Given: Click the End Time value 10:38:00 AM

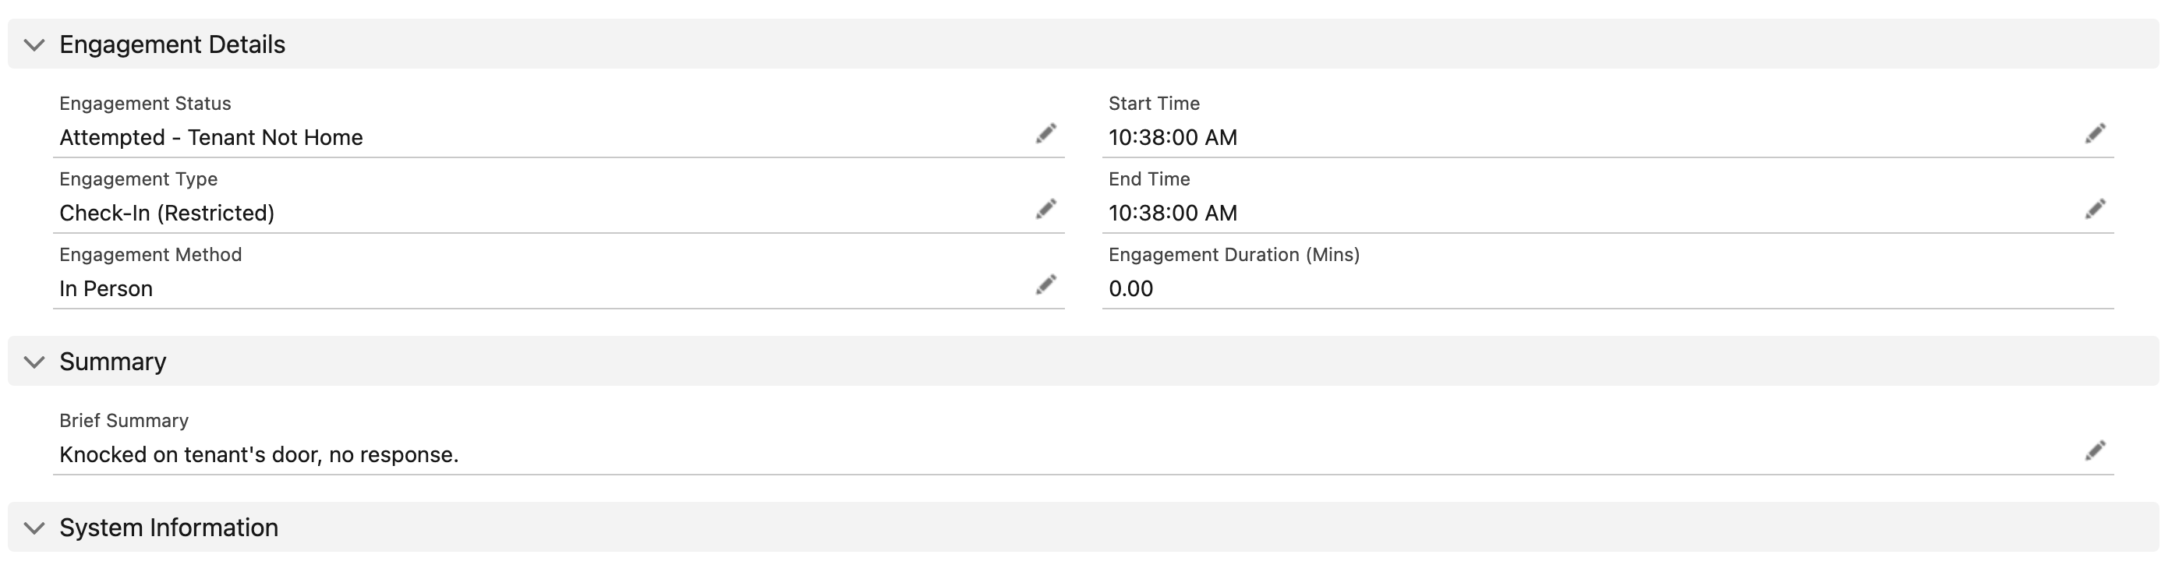Looking at the screenshot, I should coord(1173,214).
